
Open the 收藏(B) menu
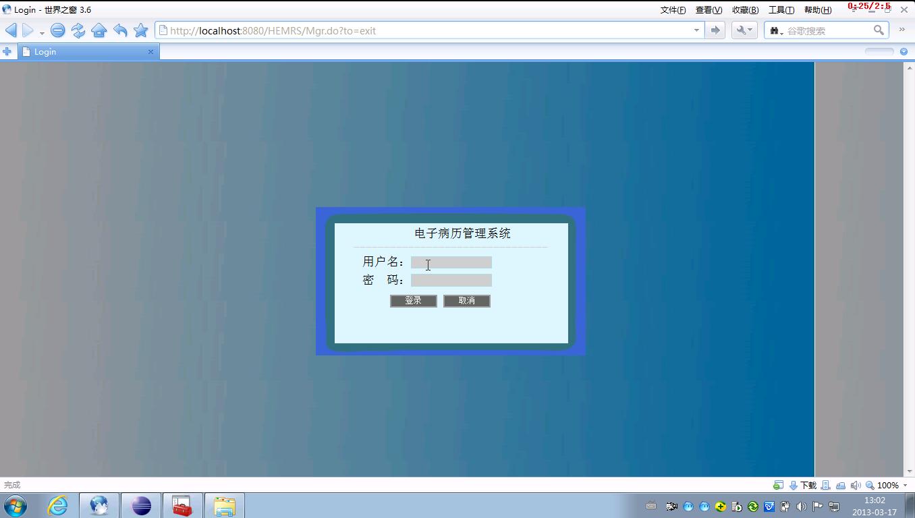[745, 9]
